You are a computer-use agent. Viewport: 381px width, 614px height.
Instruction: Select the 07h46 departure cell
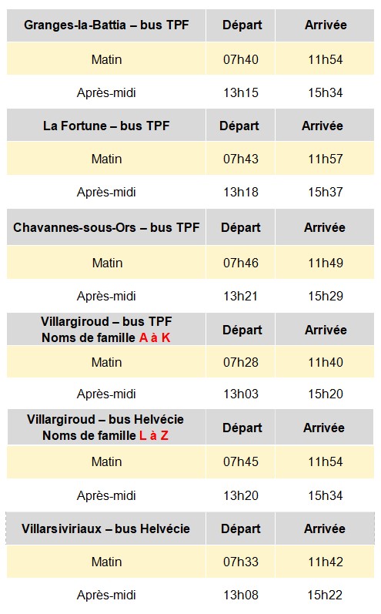coord(241,263)
